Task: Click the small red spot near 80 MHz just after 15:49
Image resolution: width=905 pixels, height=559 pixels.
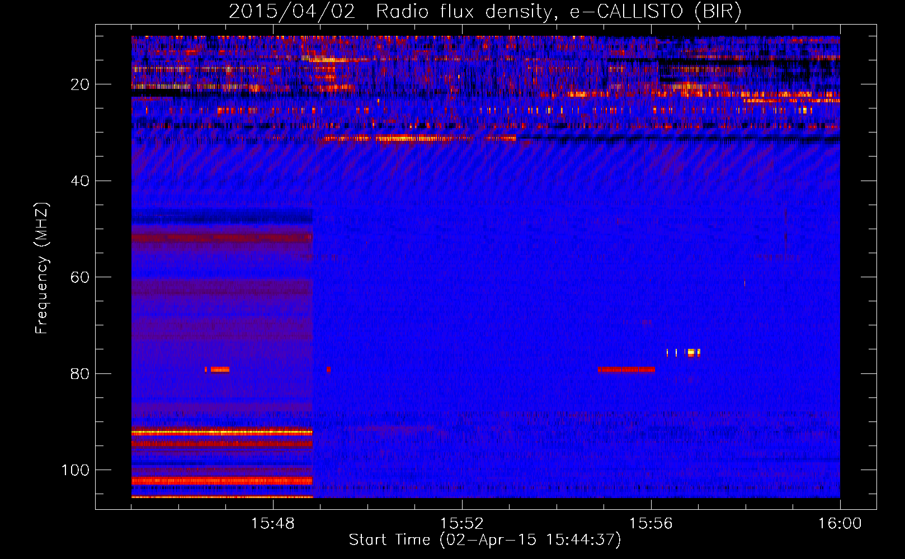Action: pyautogui.click(x=329, y=369)
